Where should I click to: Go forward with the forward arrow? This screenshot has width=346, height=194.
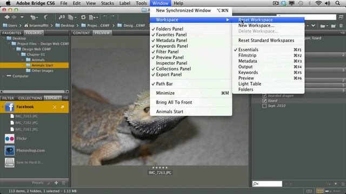click(14, 17)
